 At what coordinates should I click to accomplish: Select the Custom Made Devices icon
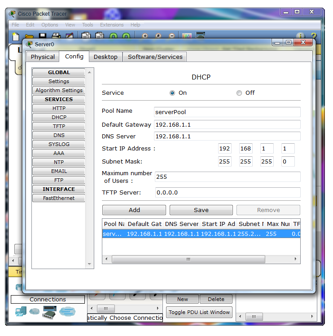49,312
